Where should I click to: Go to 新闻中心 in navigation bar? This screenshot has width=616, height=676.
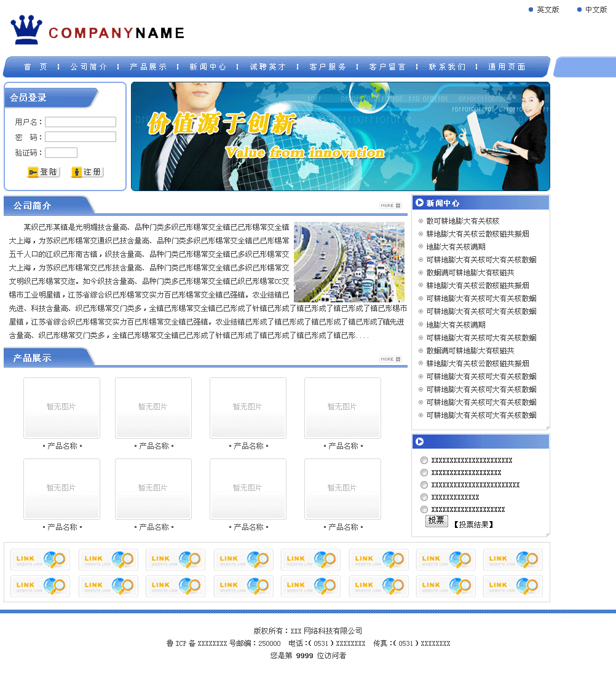pos(208,67)
